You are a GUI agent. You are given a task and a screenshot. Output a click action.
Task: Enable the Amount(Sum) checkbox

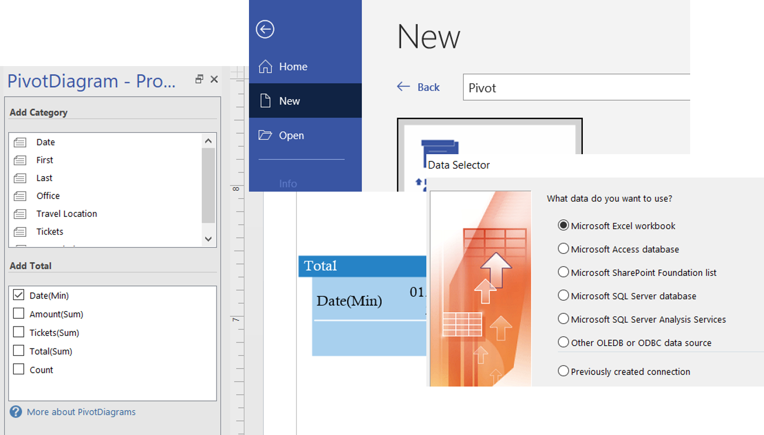19,314
